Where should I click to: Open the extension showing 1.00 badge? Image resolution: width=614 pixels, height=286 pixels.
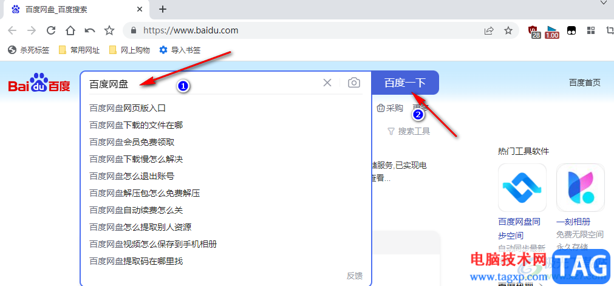[x=551, y=32]
